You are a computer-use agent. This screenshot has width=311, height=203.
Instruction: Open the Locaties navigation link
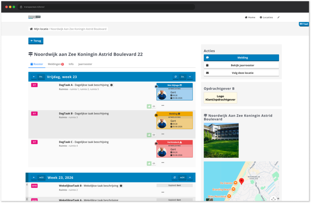266,17
